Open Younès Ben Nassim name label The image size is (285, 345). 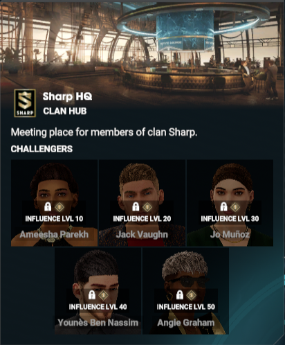click(x=98, y=323)
